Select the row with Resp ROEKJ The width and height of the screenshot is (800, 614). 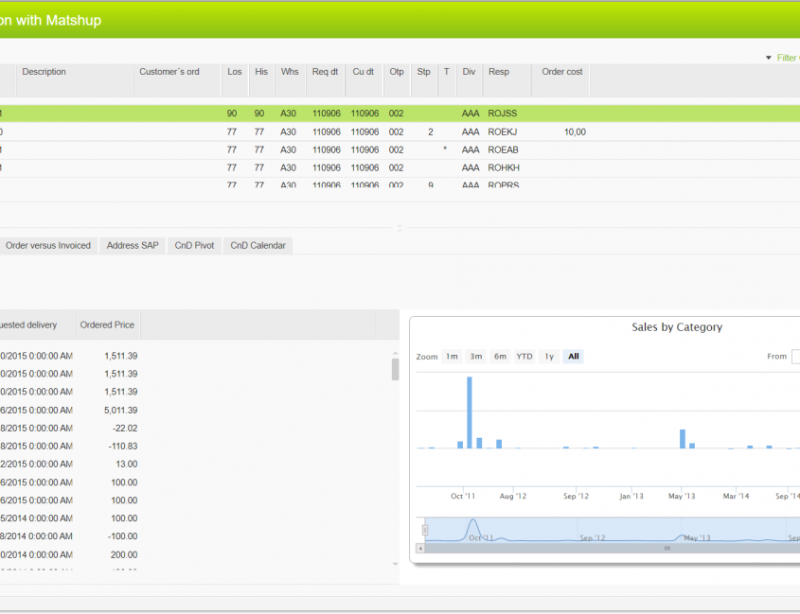coord(503,132)
